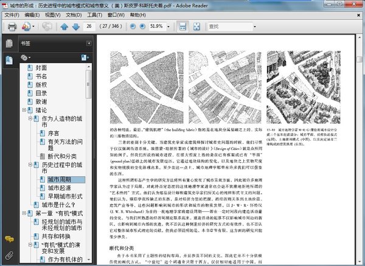The width and height of the screenshot is (365, 266).
Task: Open the Adobe Reader title bar icon
Action: (5, 5)
